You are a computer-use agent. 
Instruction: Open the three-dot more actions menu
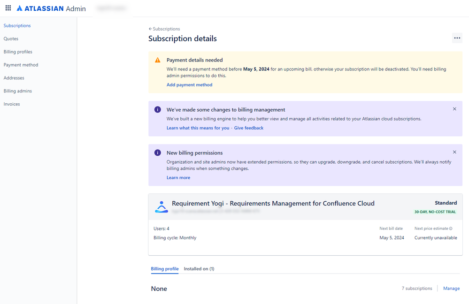(x=457, y=38)
